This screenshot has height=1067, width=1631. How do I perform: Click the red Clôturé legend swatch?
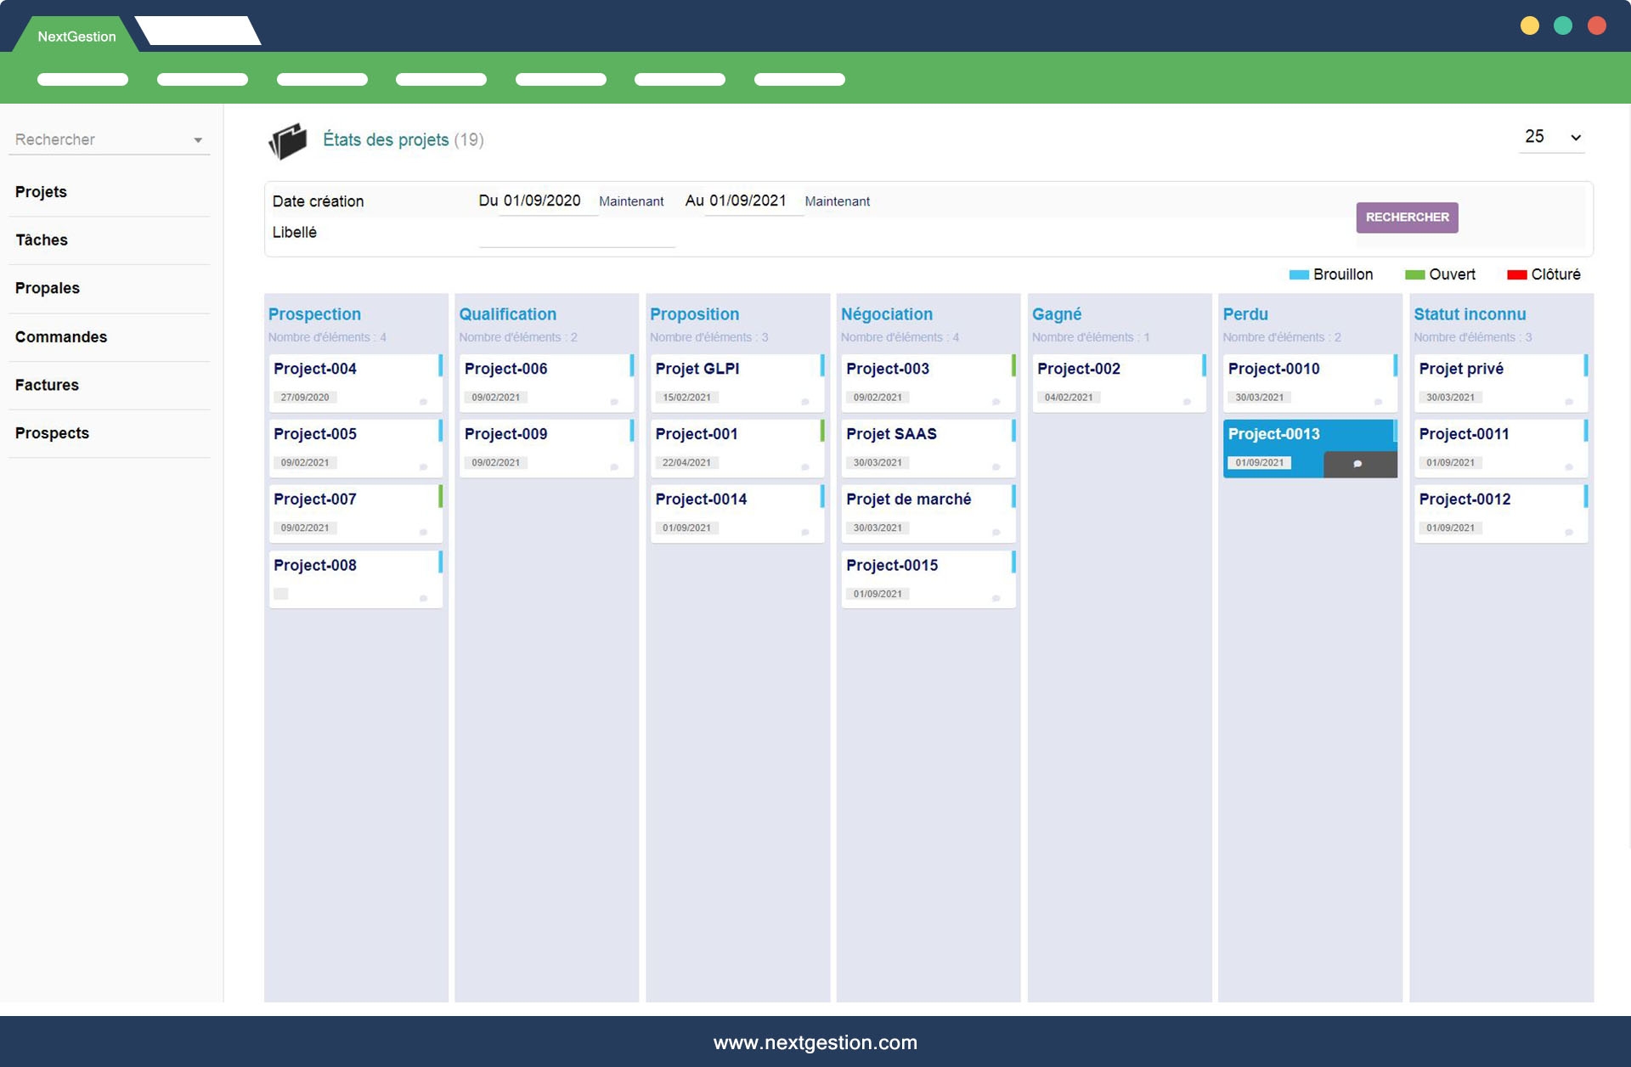(1516, 274)
